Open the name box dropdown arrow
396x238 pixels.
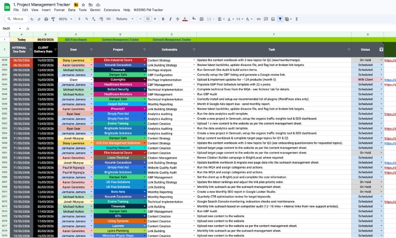point(20,29)
